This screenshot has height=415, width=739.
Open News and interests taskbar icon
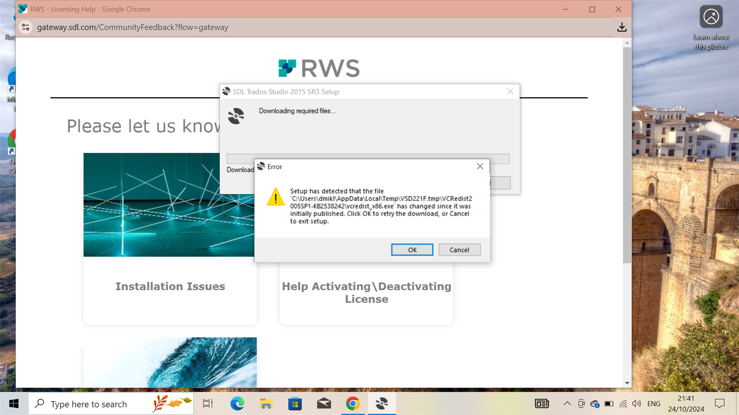point(542,404)
